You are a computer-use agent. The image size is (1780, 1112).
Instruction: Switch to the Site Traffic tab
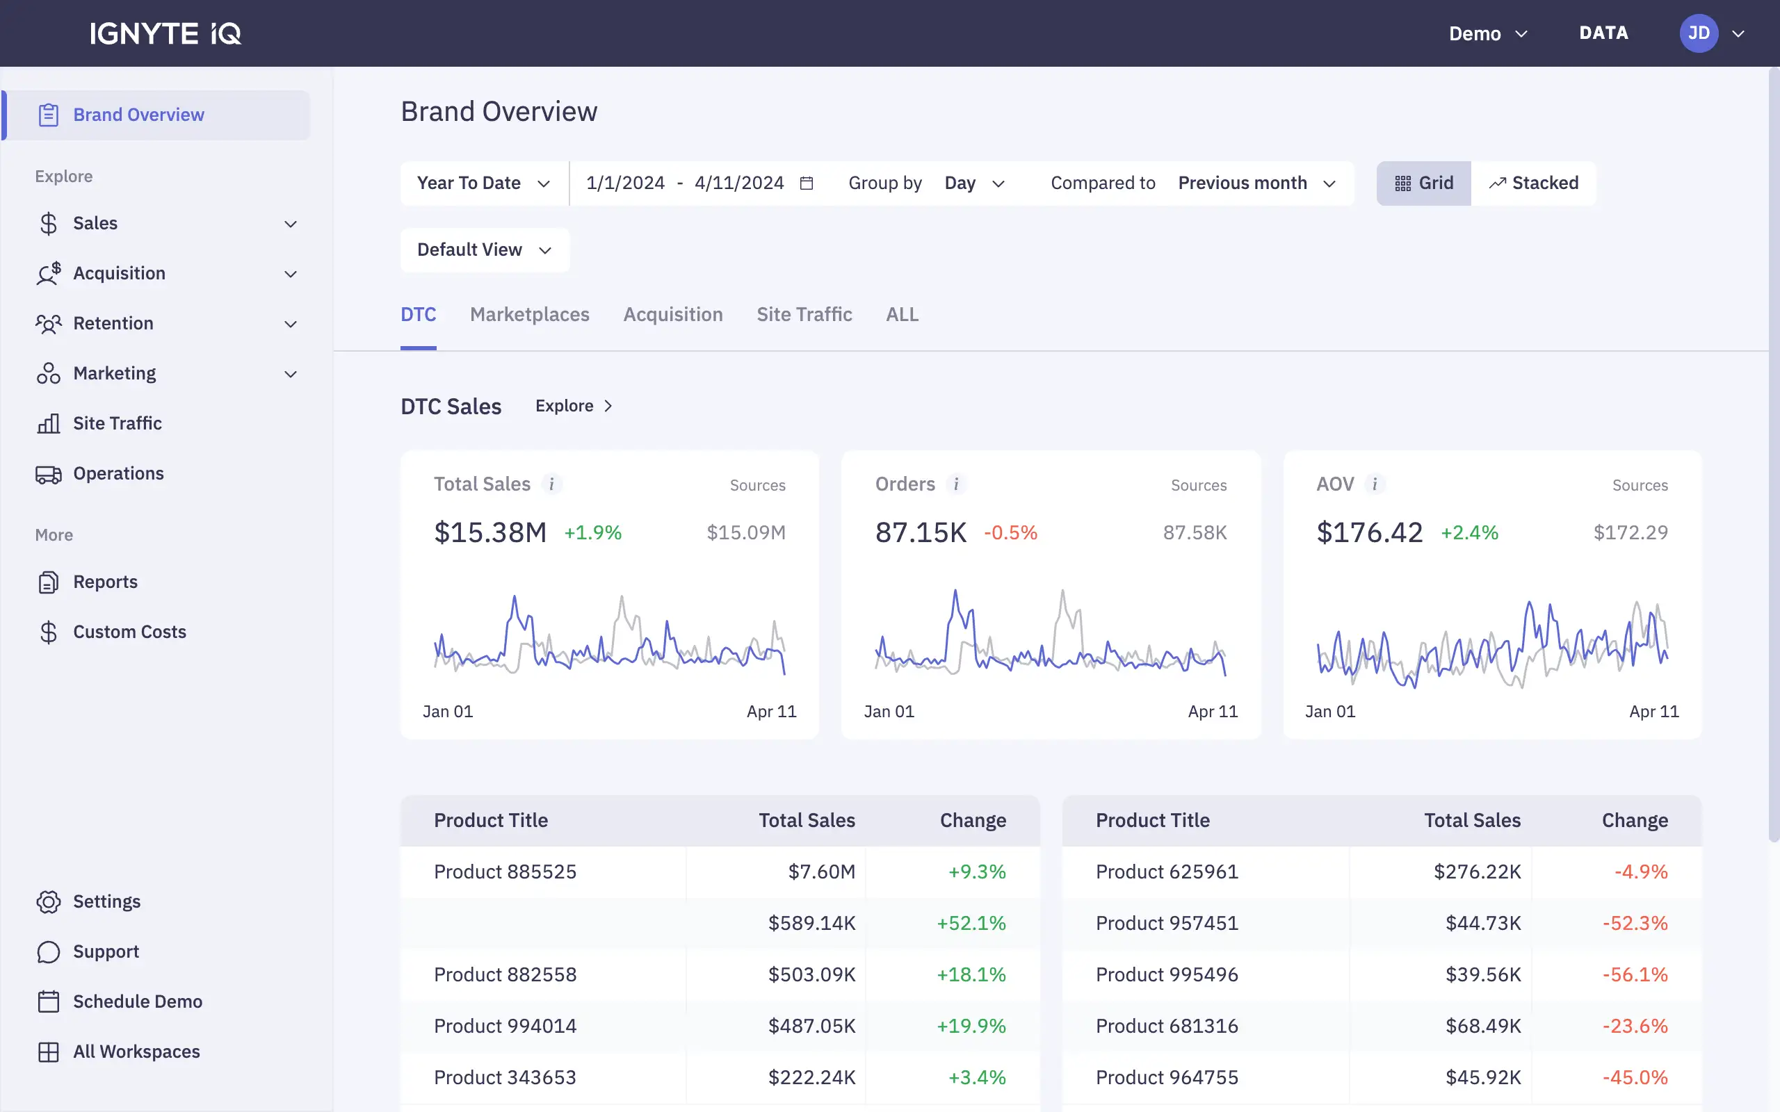[804, 315]
